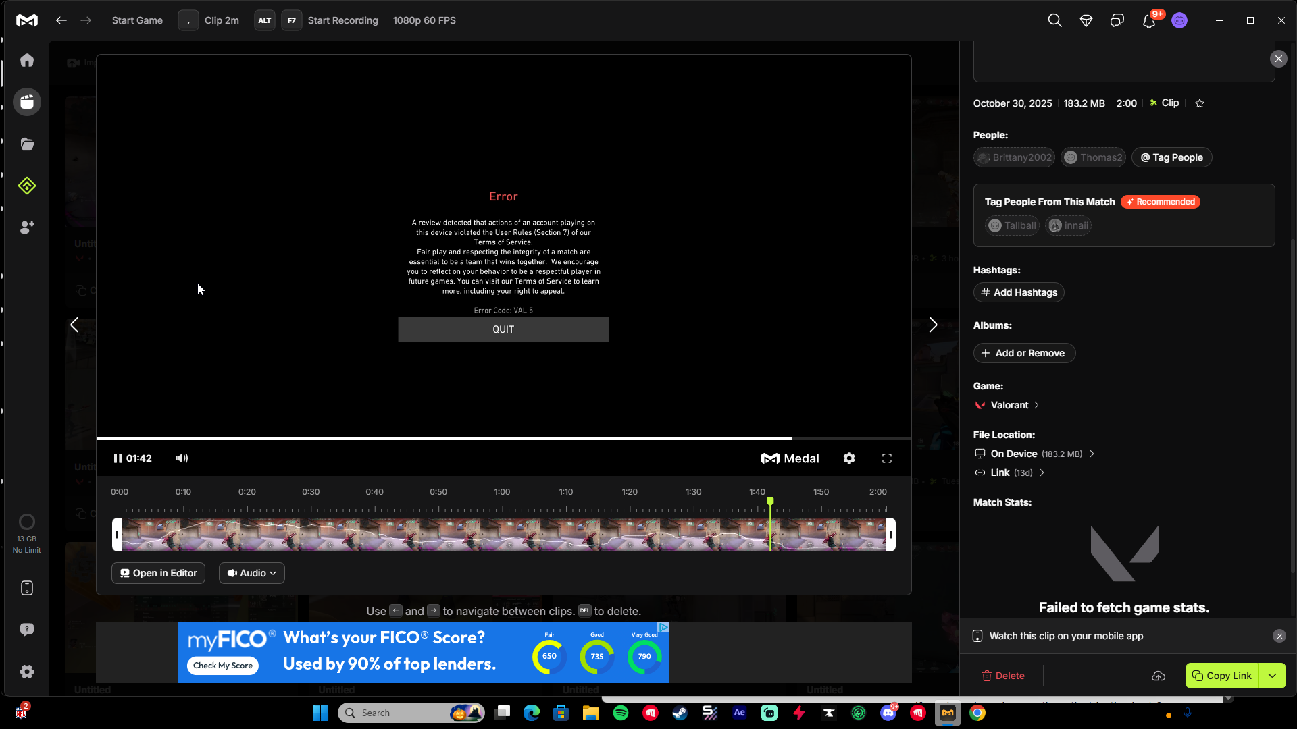This screenshot has height=729, width=1297.
Task: Click the search magnifier icon
Action: point(1054,20)
